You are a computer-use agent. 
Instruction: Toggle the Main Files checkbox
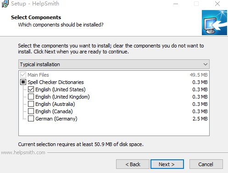23,75
